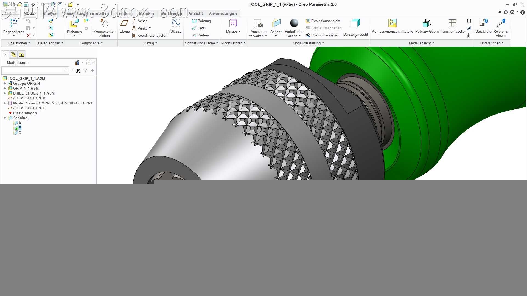The image size is (527, 296).
Task: Select ADTM_SECTION_B in model tree
Action: (x=29, y=98)
